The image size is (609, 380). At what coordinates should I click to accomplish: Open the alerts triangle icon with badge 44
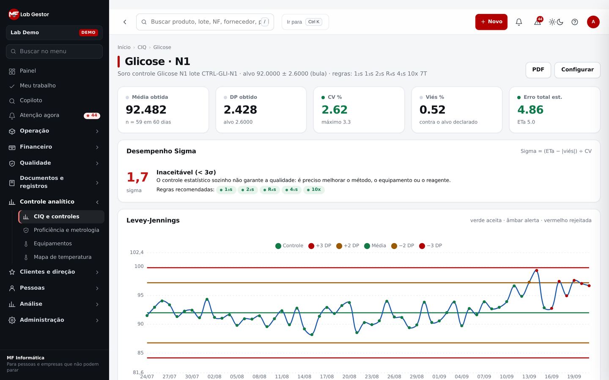point(538,22)
